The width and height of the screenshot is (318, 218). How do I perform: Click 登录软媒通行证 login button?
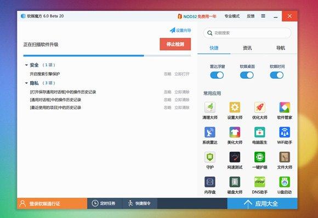(x=52, y=203)
